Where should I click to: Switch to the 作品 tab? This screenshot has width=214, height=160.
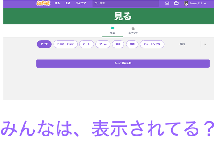(x=112, y=31)
